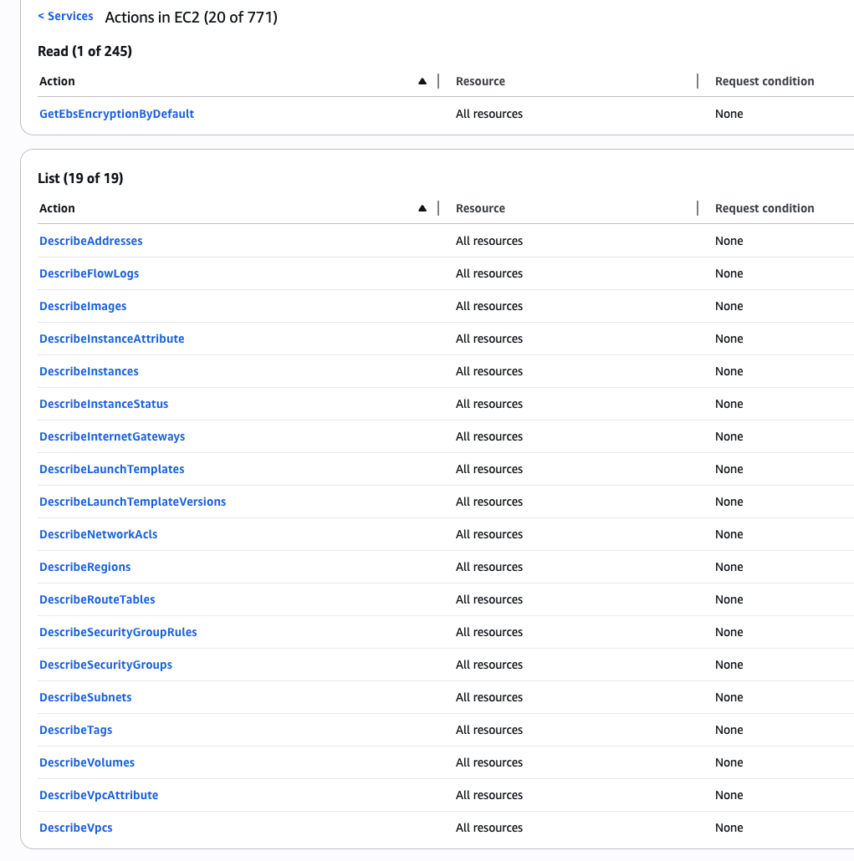Click the sort arrow in the List table

coord(423,207)
